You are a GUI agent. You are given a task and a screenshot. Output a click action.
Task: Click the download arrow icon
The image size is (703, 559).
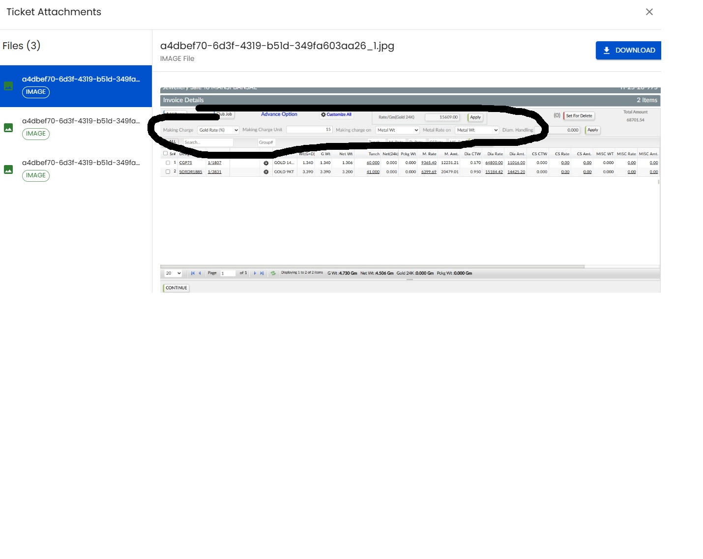606,50
